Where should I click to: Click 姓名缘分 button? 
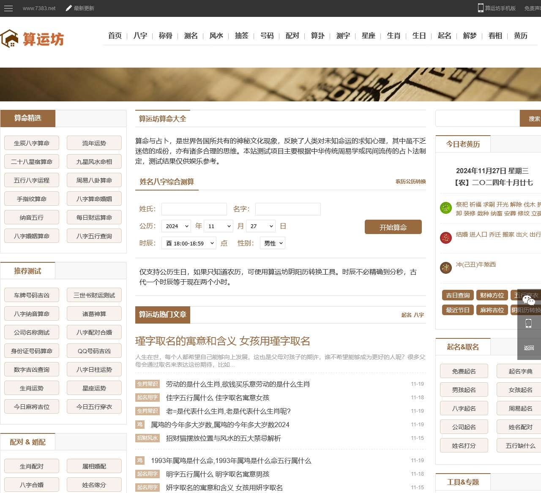[94, 485]
